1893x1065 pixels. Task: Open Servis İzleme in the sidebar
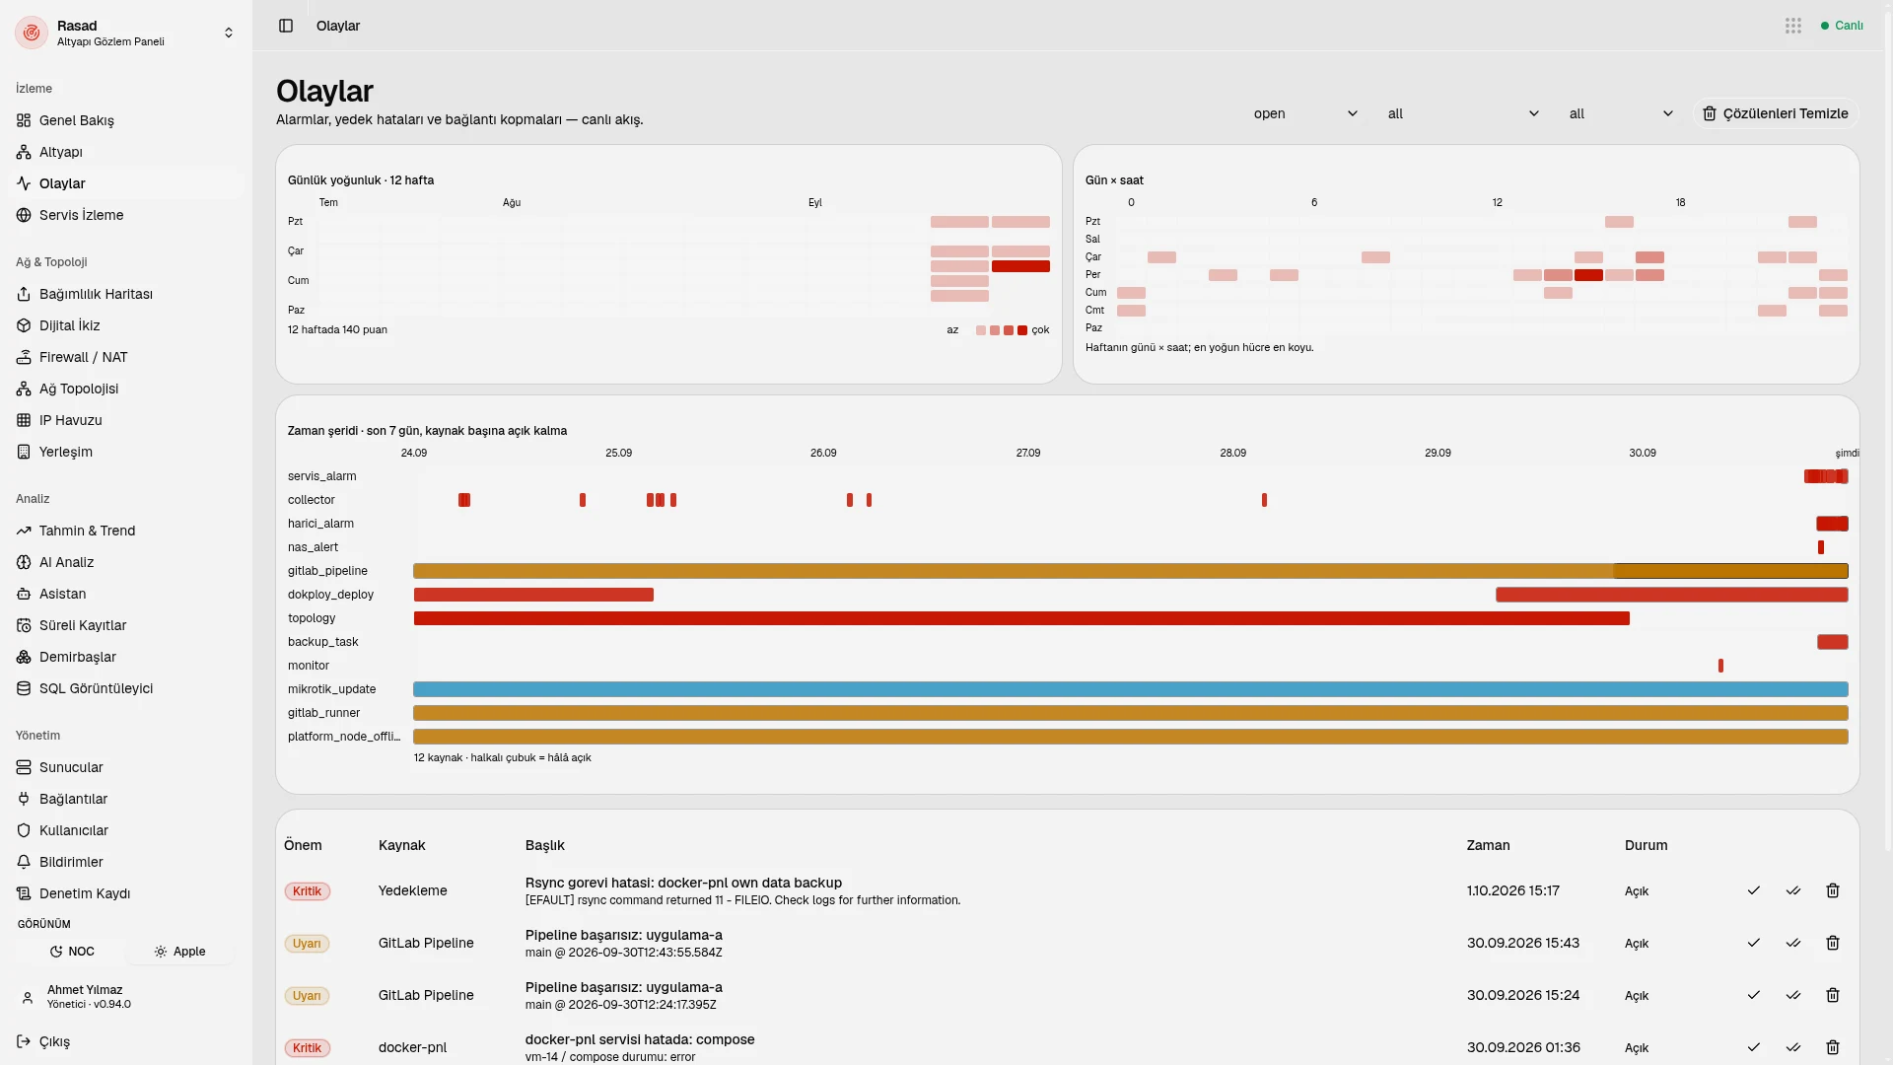(126, 215)
